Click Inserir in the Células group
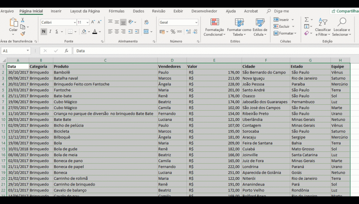This screenshot has height=204, width=359. (281, 20)
